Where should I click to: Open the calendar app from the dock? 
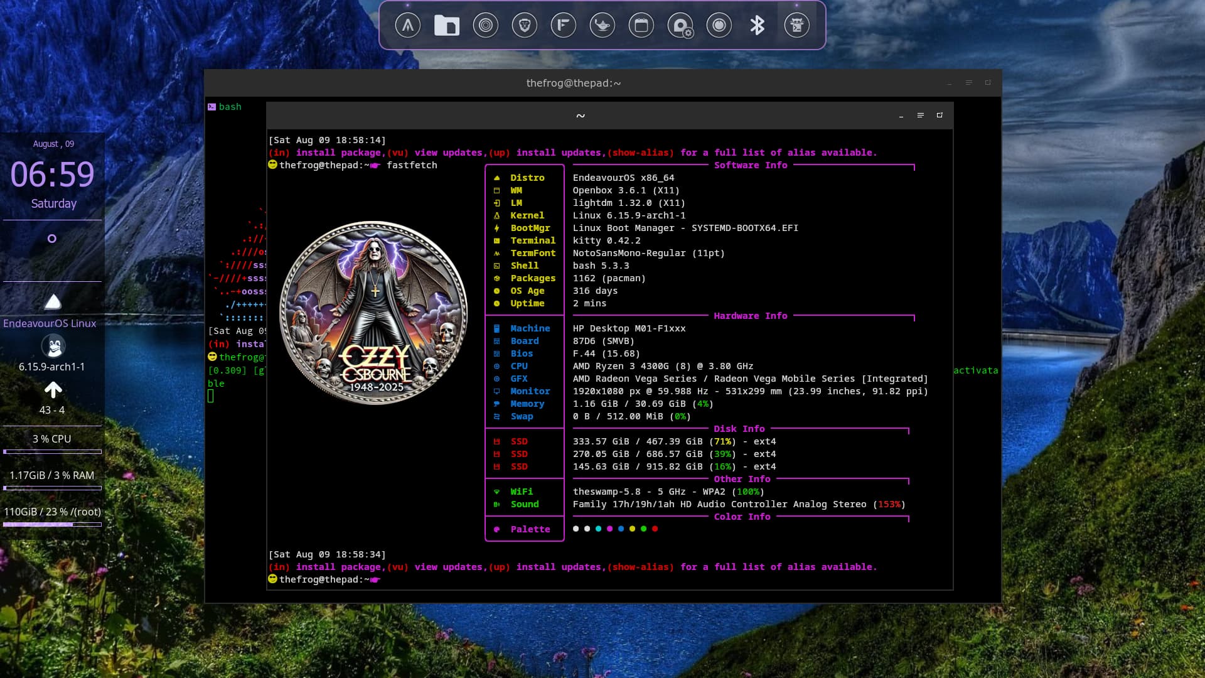coord(641,26)
